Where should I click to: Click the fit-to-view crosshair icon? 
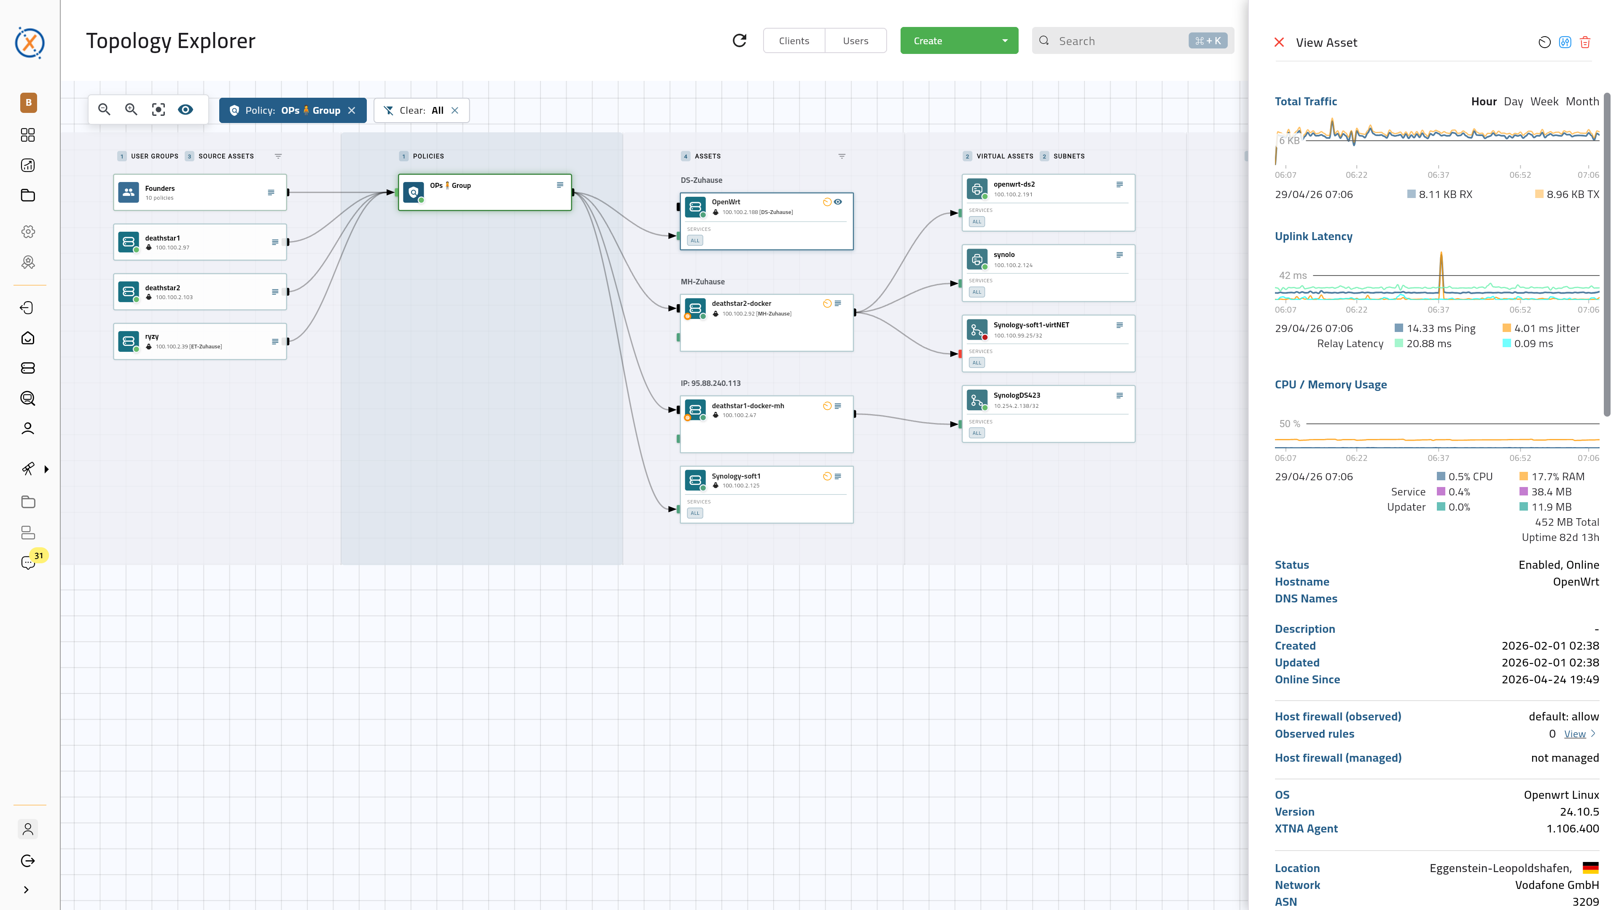158,109
